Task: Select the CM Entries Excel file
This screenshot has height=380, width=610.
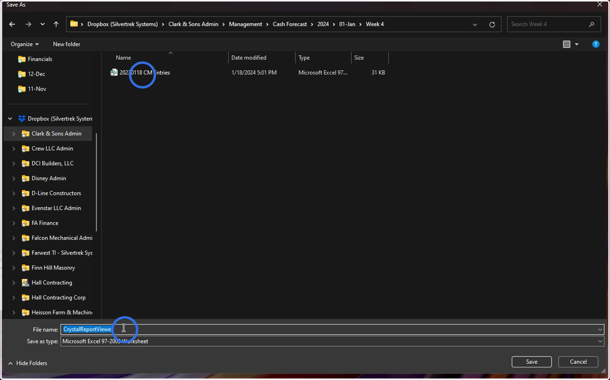Action: (140, 73)
